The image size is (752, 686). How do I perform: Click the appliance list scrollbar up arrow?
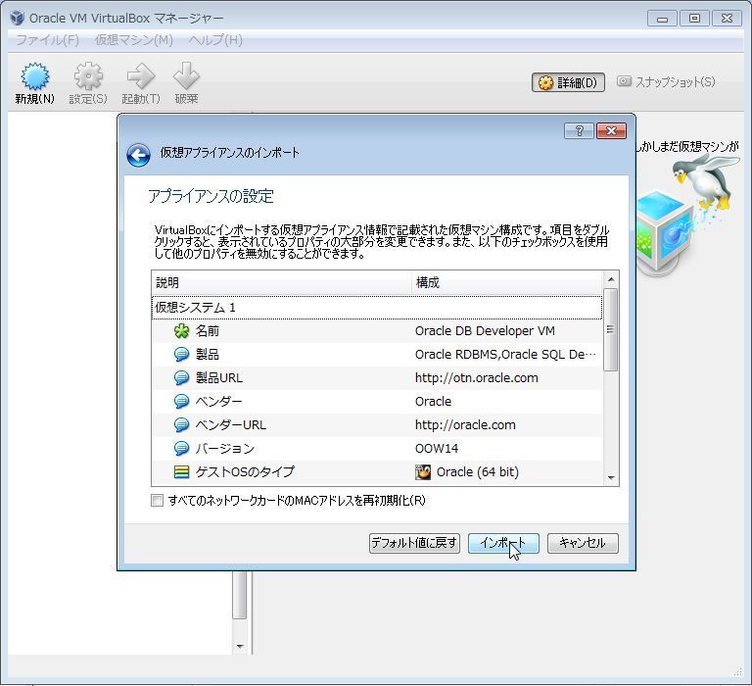(x=611, y=279)
